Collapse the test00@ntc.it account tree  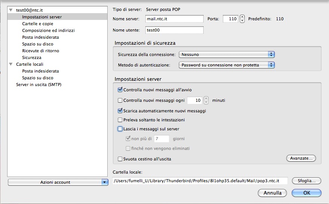point(12,11)
